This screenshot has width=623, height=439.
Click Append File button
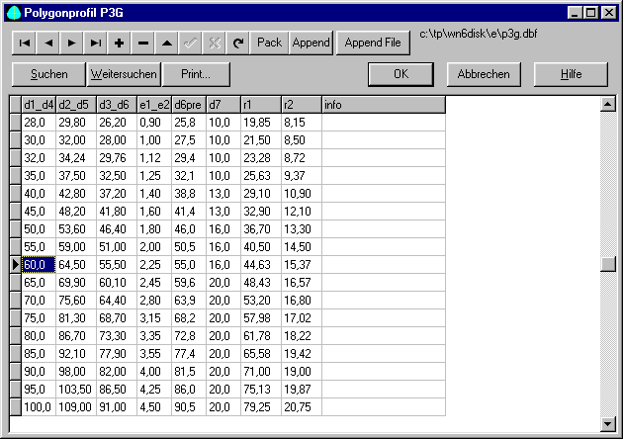pos(372,44)
